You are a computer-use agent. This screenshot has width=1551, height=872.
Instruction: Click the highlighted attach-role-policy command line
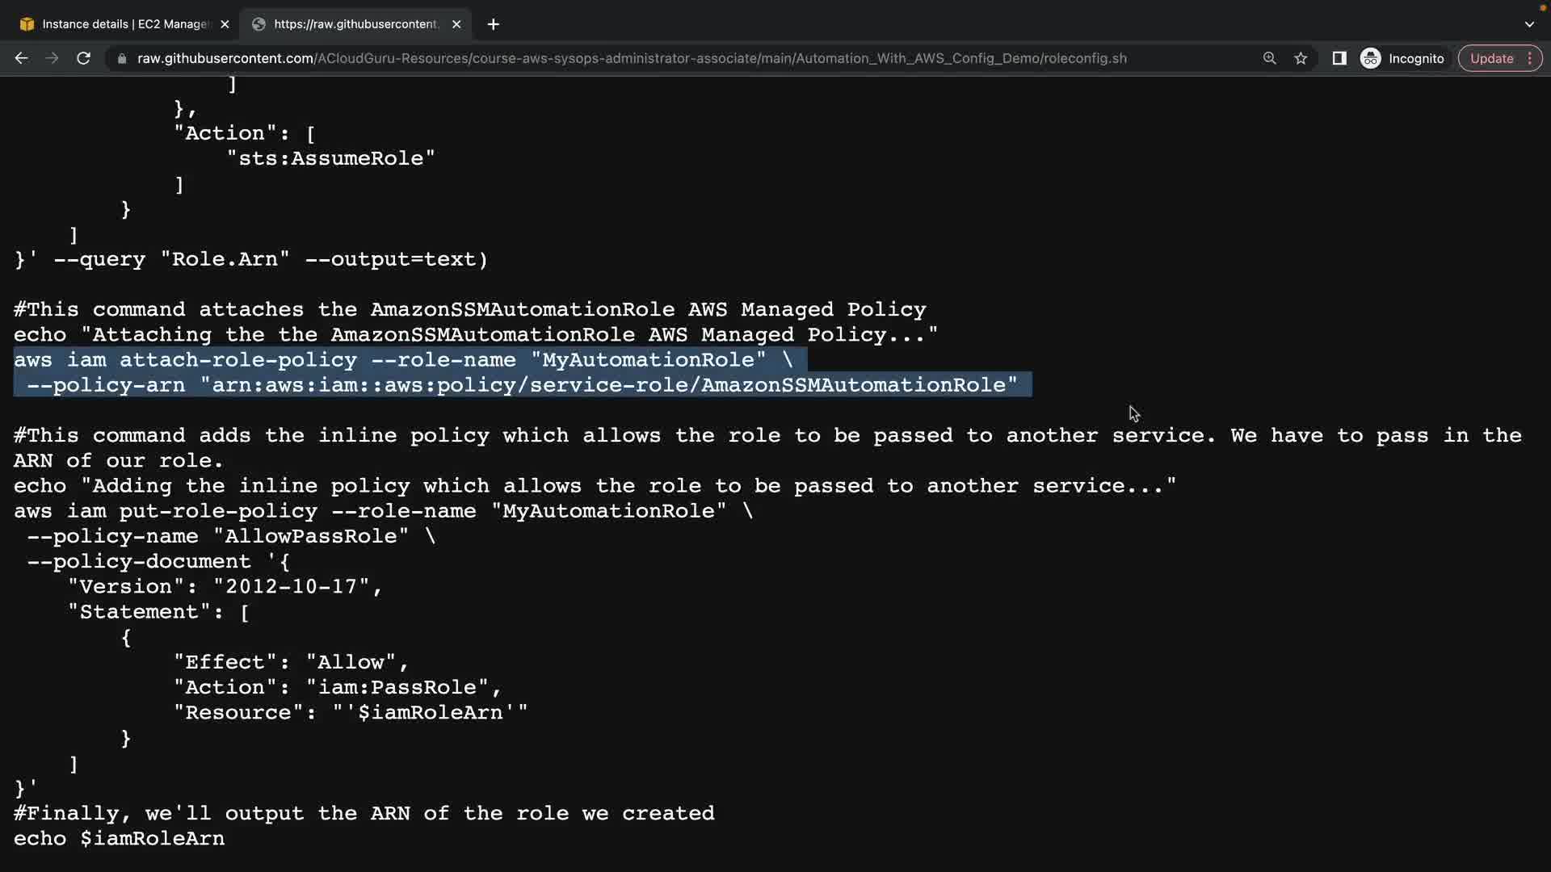[404, 360]
